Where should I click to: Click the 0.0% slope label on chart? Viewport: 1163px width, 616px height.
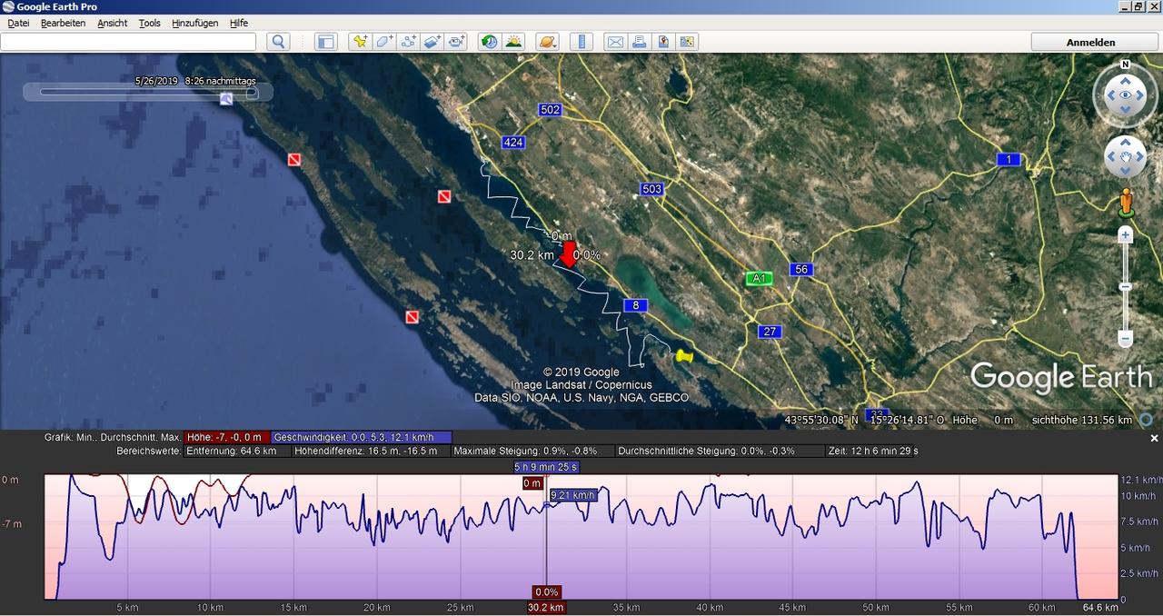(x=546, y=592)
